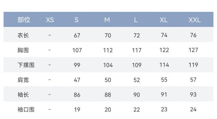Click the S size column header
This screenshot has height=119, width=217.
coord(77,20)
